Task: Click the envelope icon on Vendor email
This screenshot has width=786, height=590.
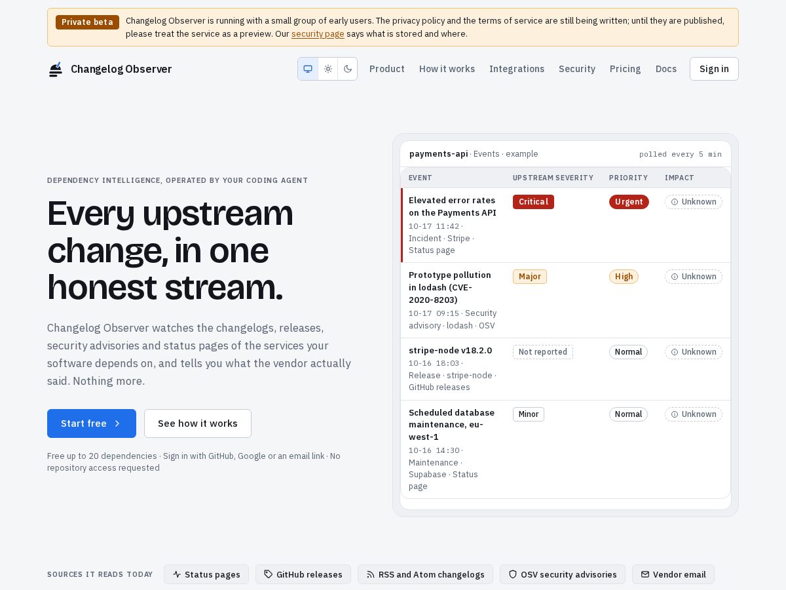Action: (645, 574)
